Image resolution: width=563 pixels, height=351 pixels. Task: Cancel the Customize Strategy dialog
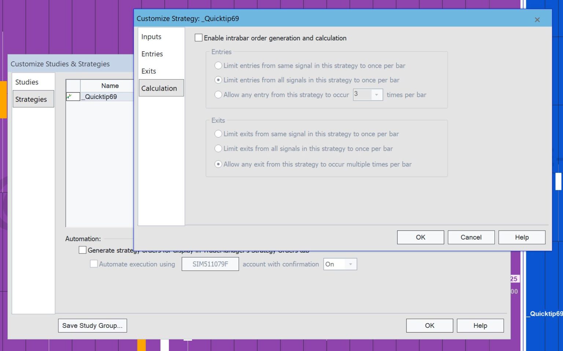coord(471,237)
